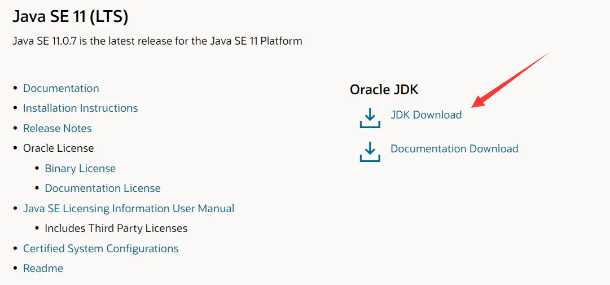The width and height of the screenshot is (610, 285).
Task: Click the bullet beside Readme
Action: click(x=15, y=269)
